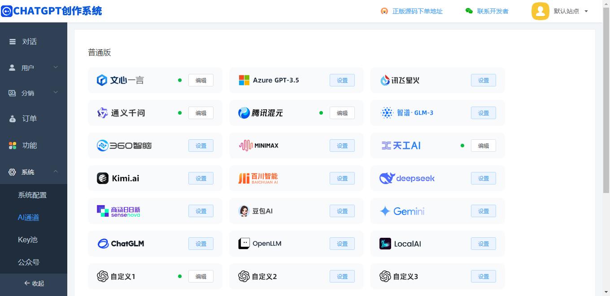Click the 自定义1 OpenAI logo

[103, 276]
